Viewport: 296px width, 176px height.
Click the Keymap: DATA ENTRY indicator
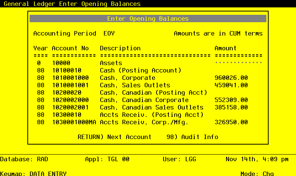[x=33, y=173]
